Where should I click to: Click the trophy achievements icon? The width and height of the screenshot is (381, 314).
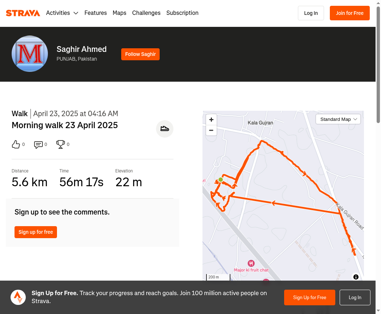pos(61,144)
